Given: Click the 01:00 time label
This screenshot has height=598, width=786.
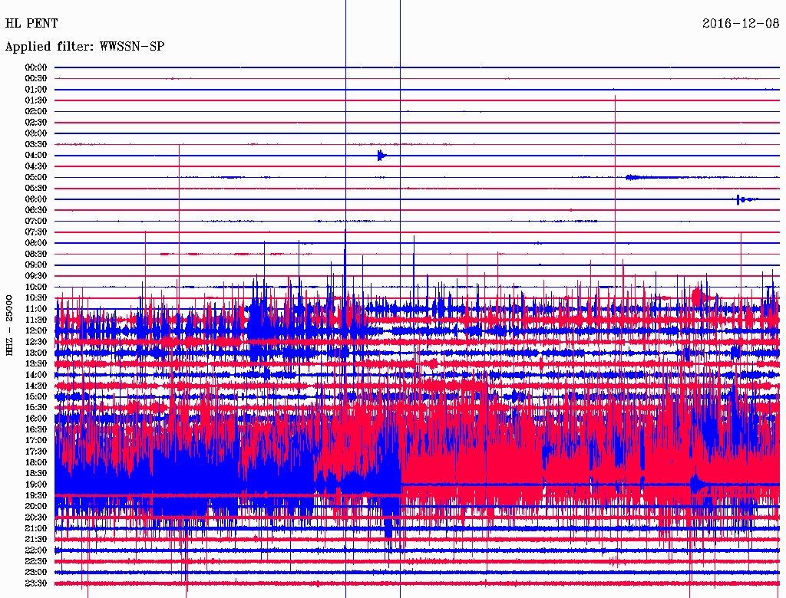Looking at the screenshot, I should tap(36, 89).
